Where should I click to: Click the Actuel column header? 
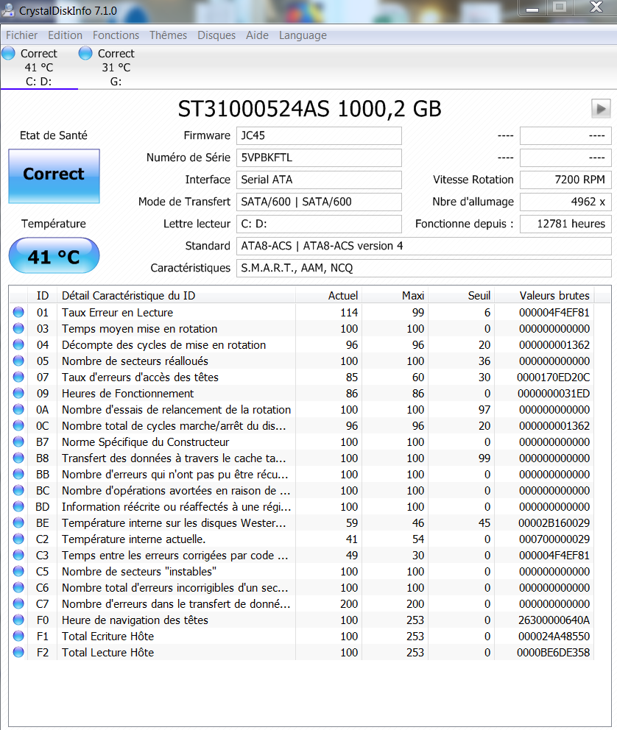tap(328, 296)
